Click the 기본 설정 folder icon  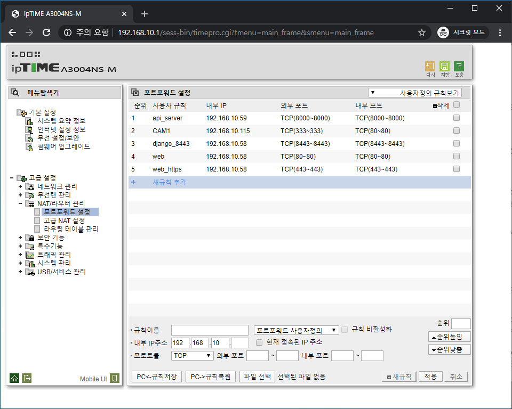click(x=22, y=113)
